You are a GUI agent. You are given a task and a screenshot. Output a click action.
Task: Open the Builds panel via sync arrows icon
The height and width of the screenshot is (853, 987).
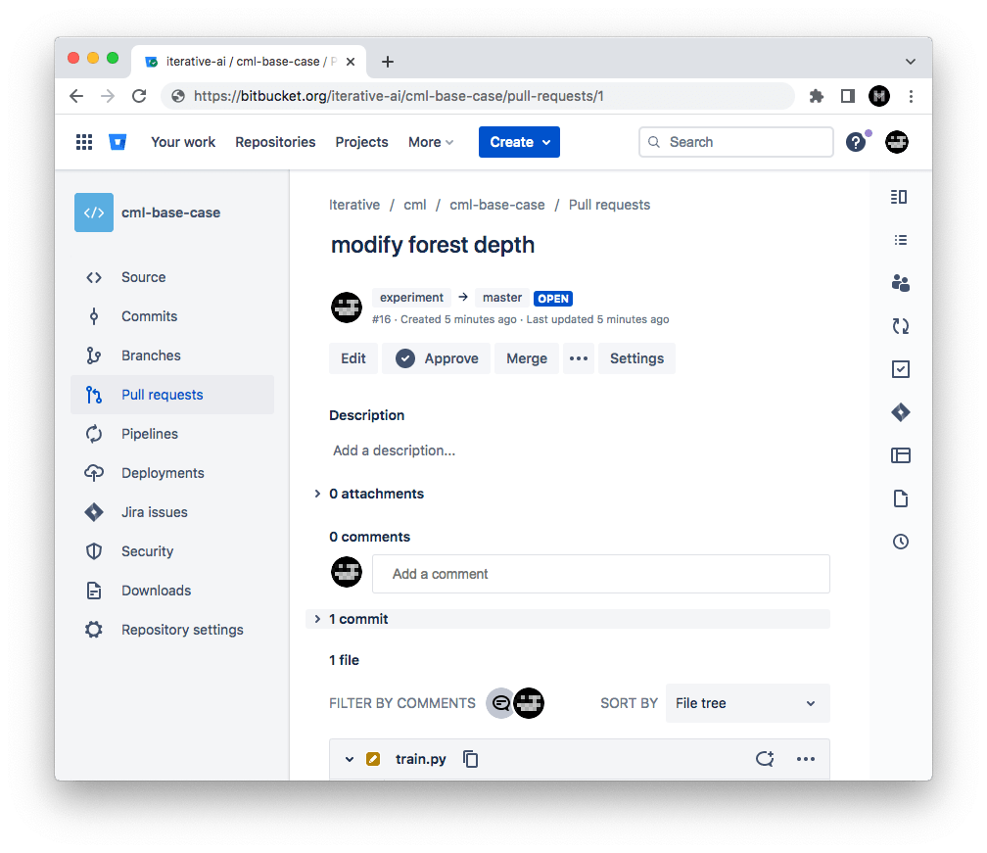pos(900,326)
